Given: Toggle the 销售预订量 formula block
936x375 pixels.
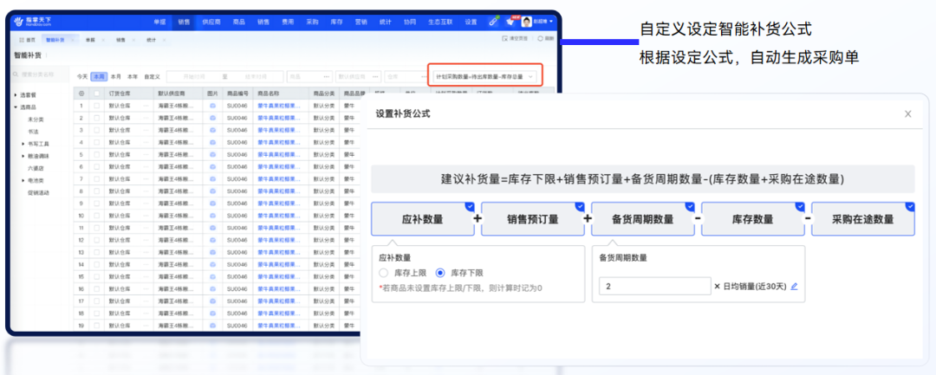Looking at the screenshot, I should [x=532, y=219].
